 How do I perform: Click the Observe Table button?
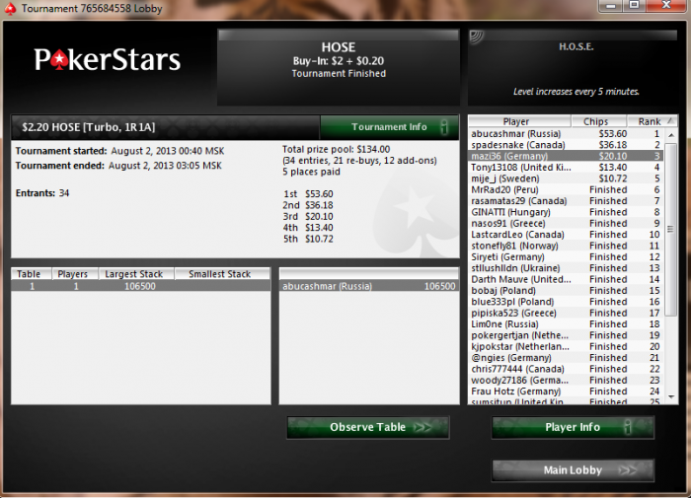tap(368, 427)
